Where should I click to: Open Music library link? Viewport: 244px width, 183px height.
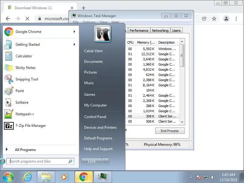[x=89, y=83]
